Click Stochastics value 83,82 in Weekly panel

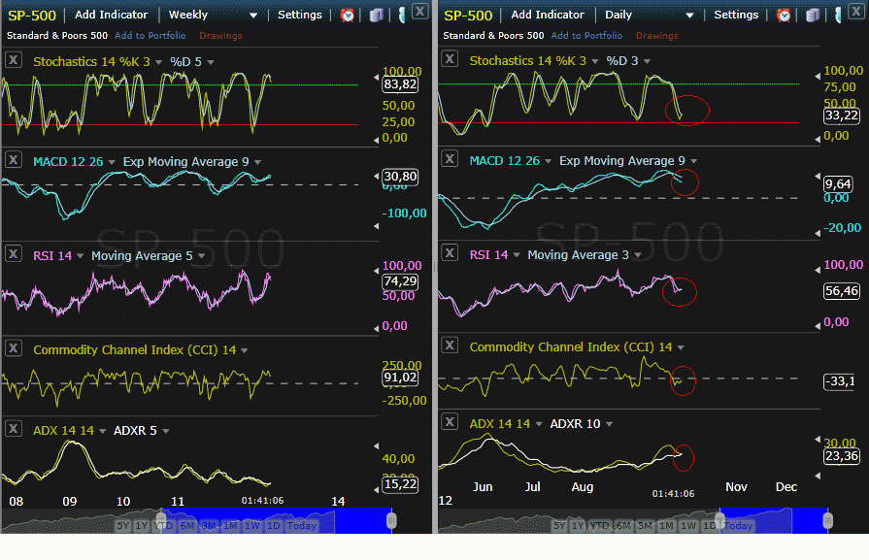[400, 84]
